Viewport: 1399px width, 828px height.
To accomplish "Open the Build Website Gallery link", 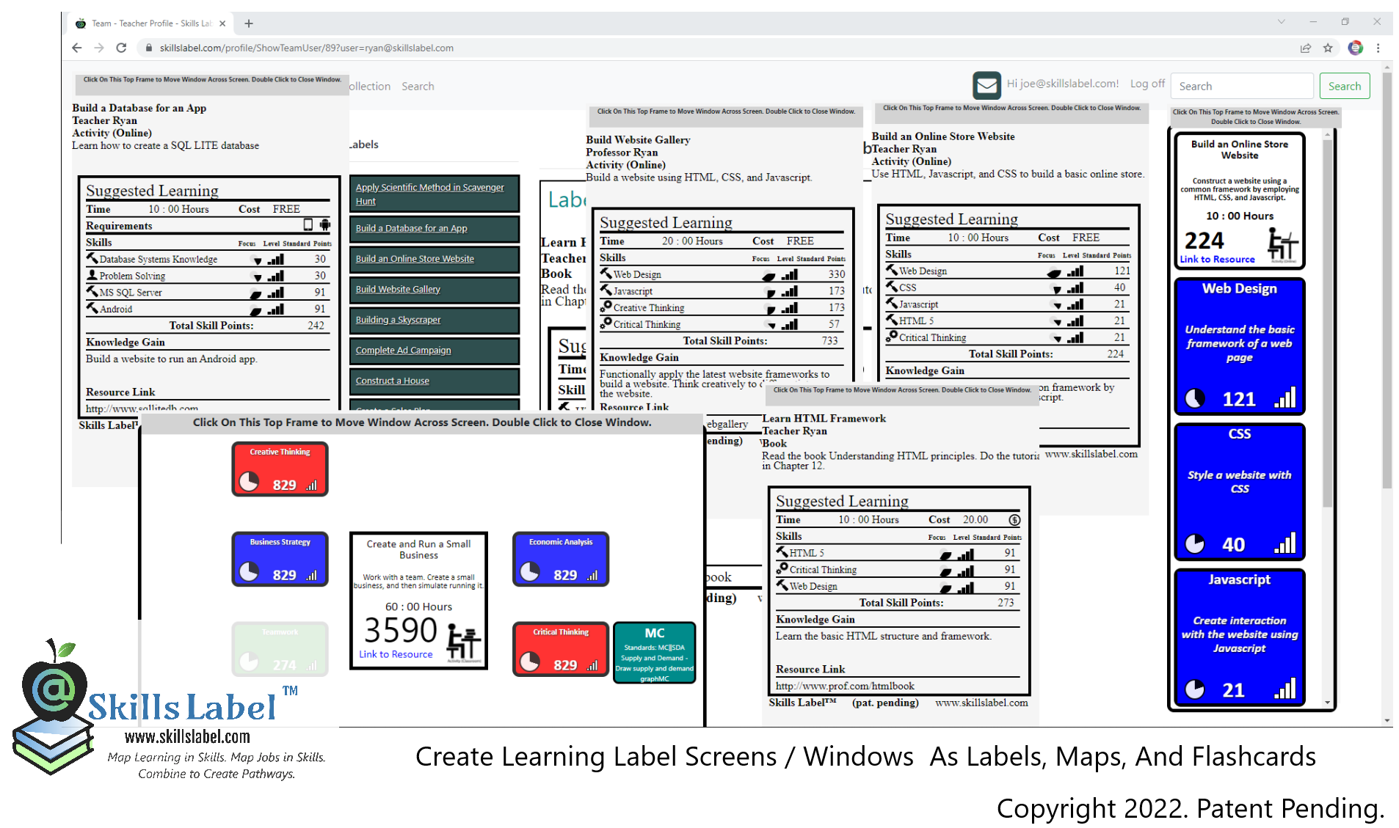I will point(398,289).
